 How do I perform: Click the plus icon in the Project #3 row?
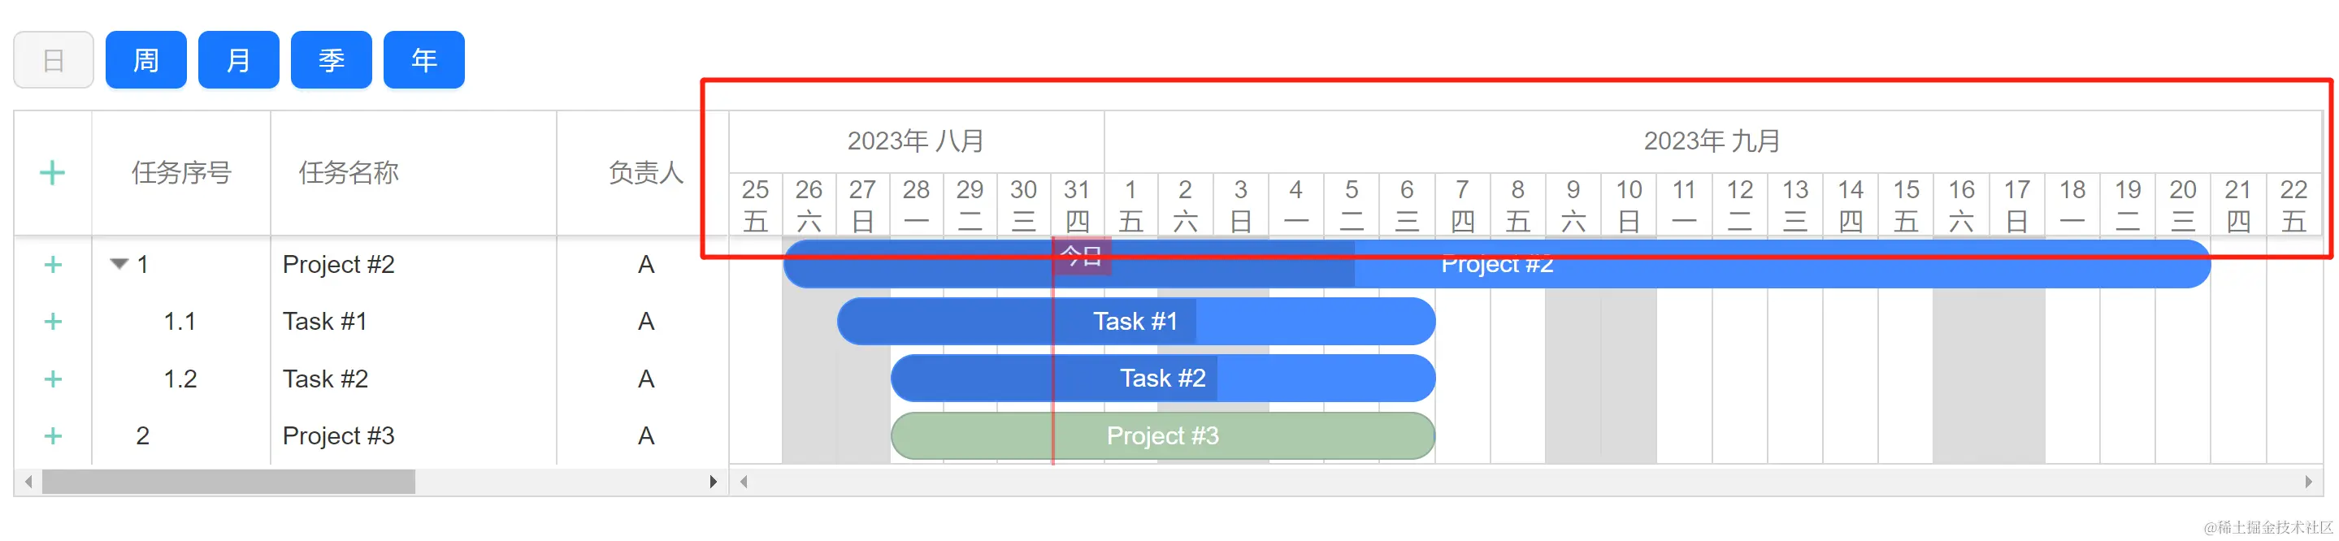[53, 435]
